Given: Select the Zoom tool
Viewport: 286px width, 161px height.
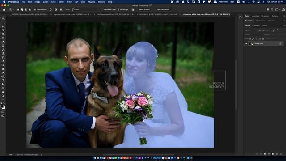Looking at the screenshot, I should (3, 96).
